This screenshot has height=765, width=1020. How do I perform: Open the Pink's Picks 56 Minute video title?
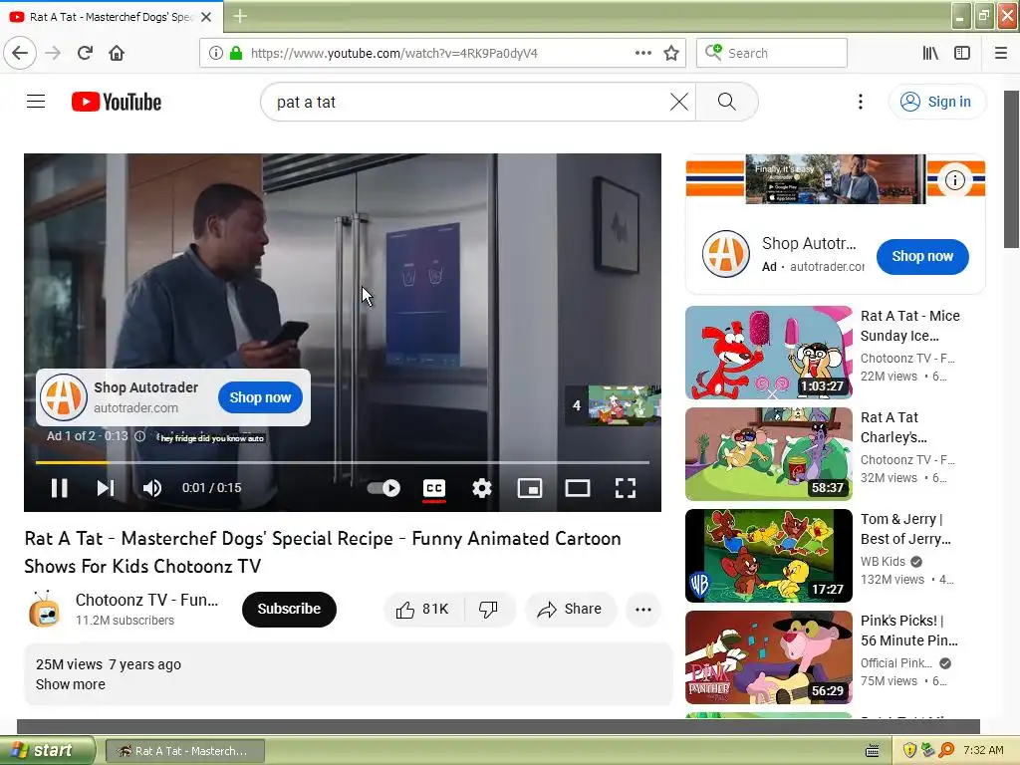click(x=908, y=631)
